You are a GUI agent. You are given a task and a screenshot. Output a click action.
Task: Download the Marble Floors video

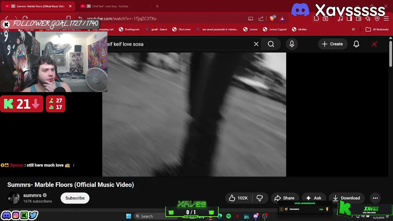click(346, 198)
